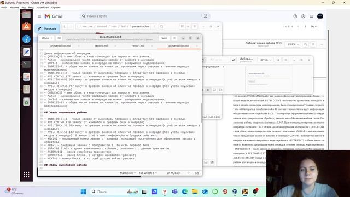Switch to first report.md tab
The image size is (350, 197).
pyautogui.click(x=101, y=46)
